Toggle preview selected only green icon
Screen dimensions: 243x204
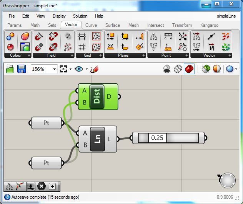click(206, 69)
